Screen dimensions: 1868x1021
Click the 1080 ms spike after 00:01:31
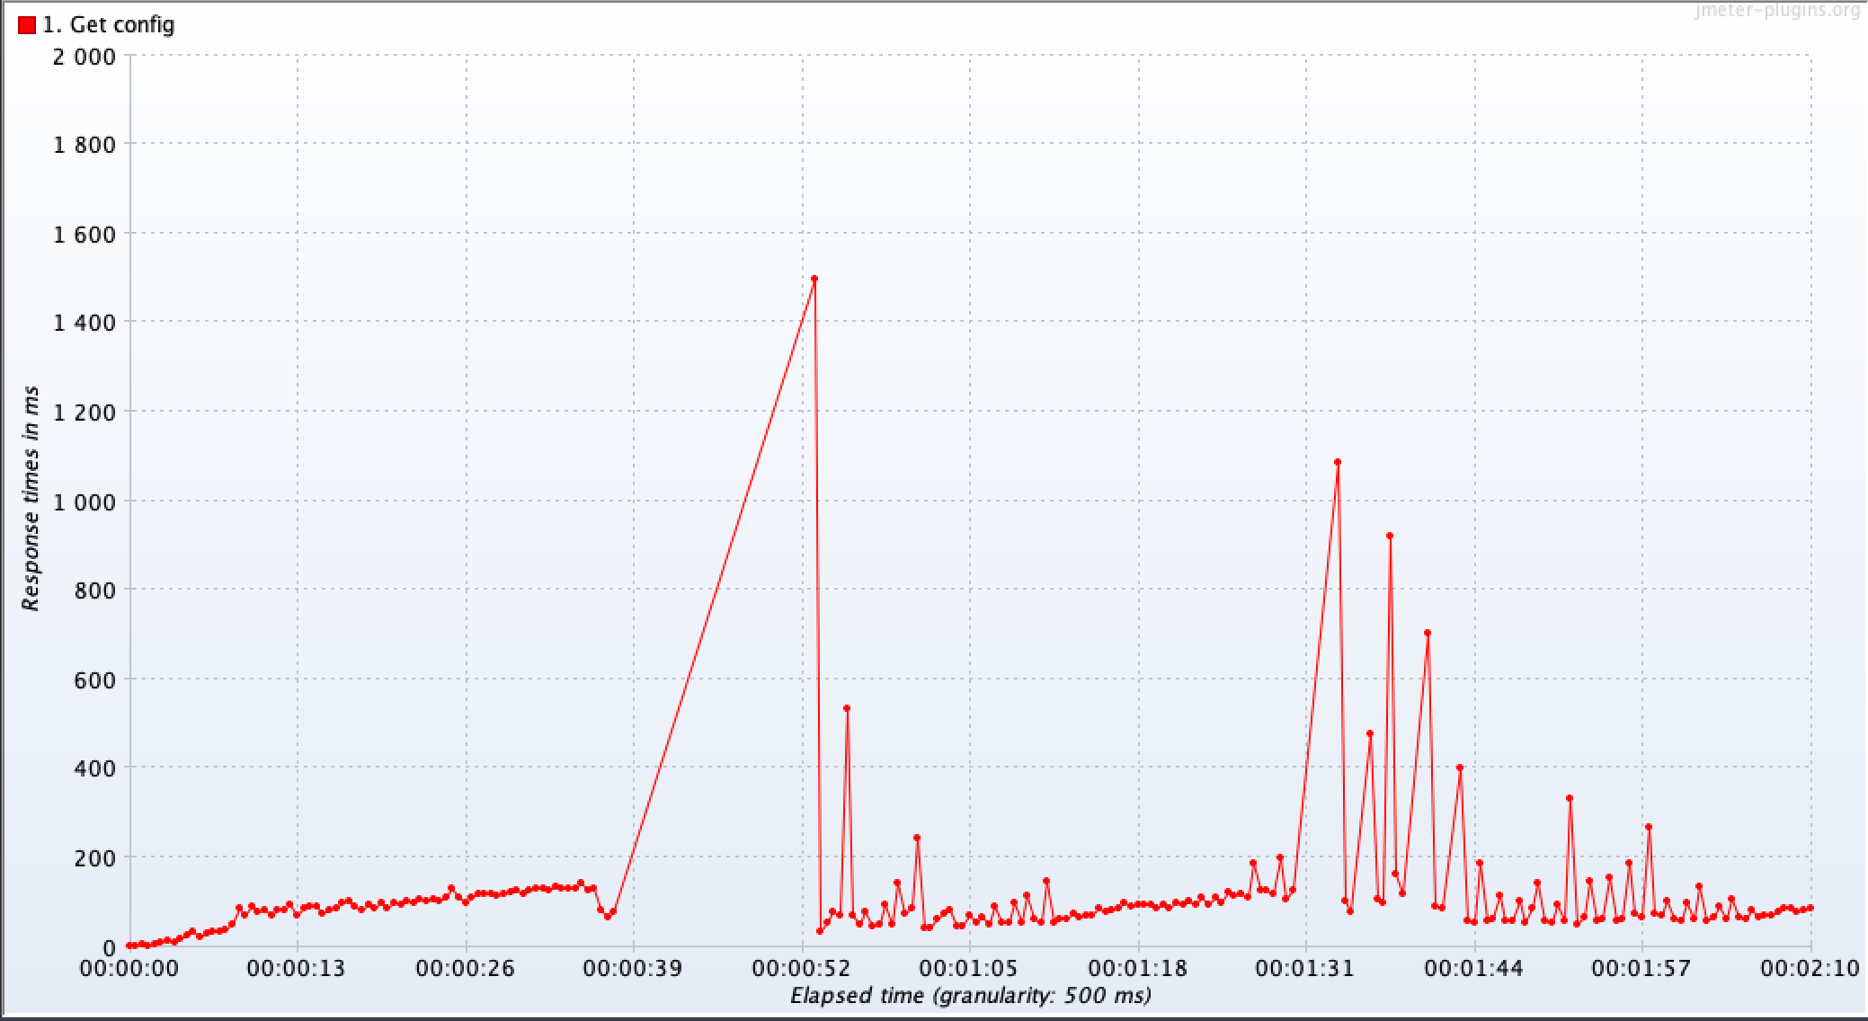tap(1339, 461)
